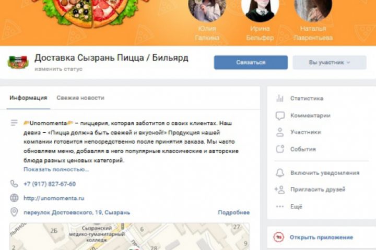376x250 pixels.
Task: Open Подробнее address details
Action: 233,213
